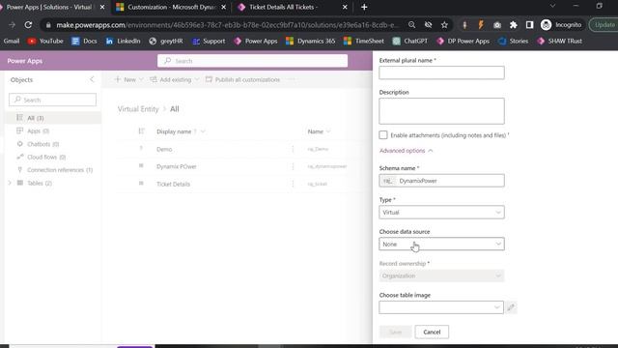
Task: Open the Power Apps bookmark
Action: click(255, 41)
